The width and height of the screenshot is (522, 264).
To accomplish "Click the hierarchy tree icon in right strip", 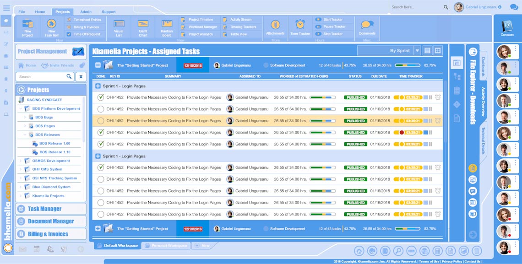I will [457, 77].
